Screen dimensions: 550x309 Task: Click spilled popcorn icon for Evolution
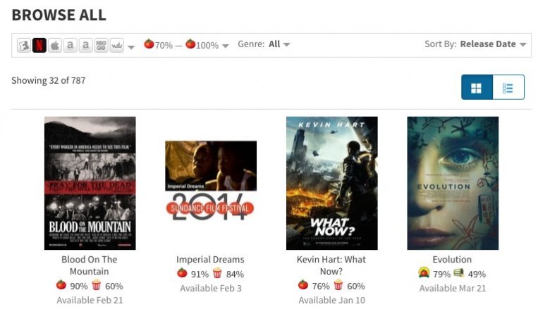459,273
